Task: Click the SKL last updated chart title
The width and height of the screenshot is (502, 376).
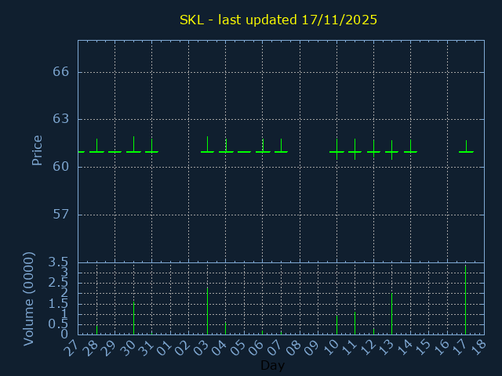Action: [x=278, y=20]
